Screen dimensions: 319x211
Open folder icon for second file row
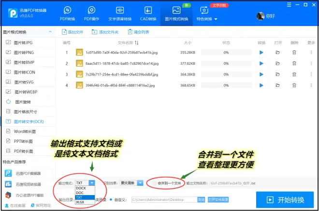pyautogui.click(x=277, y=63)
